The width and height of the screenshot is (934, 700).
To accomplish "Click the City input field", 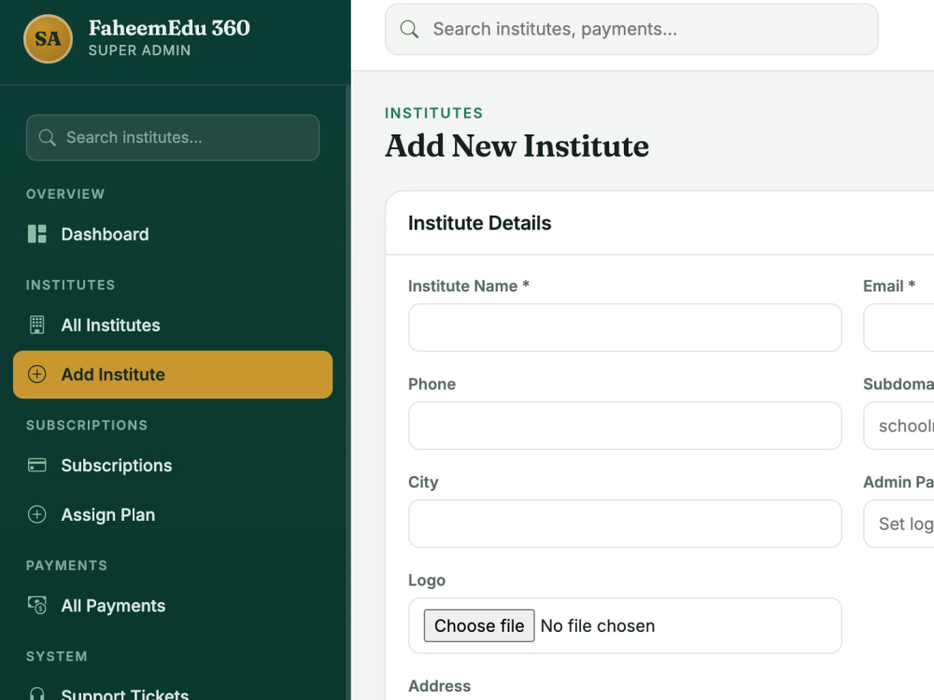I will 625,524.
